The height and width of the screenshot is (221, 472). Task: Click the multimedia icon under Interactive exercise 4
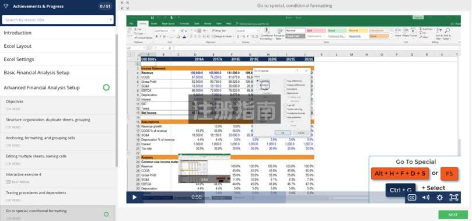(x=8, y=182)
